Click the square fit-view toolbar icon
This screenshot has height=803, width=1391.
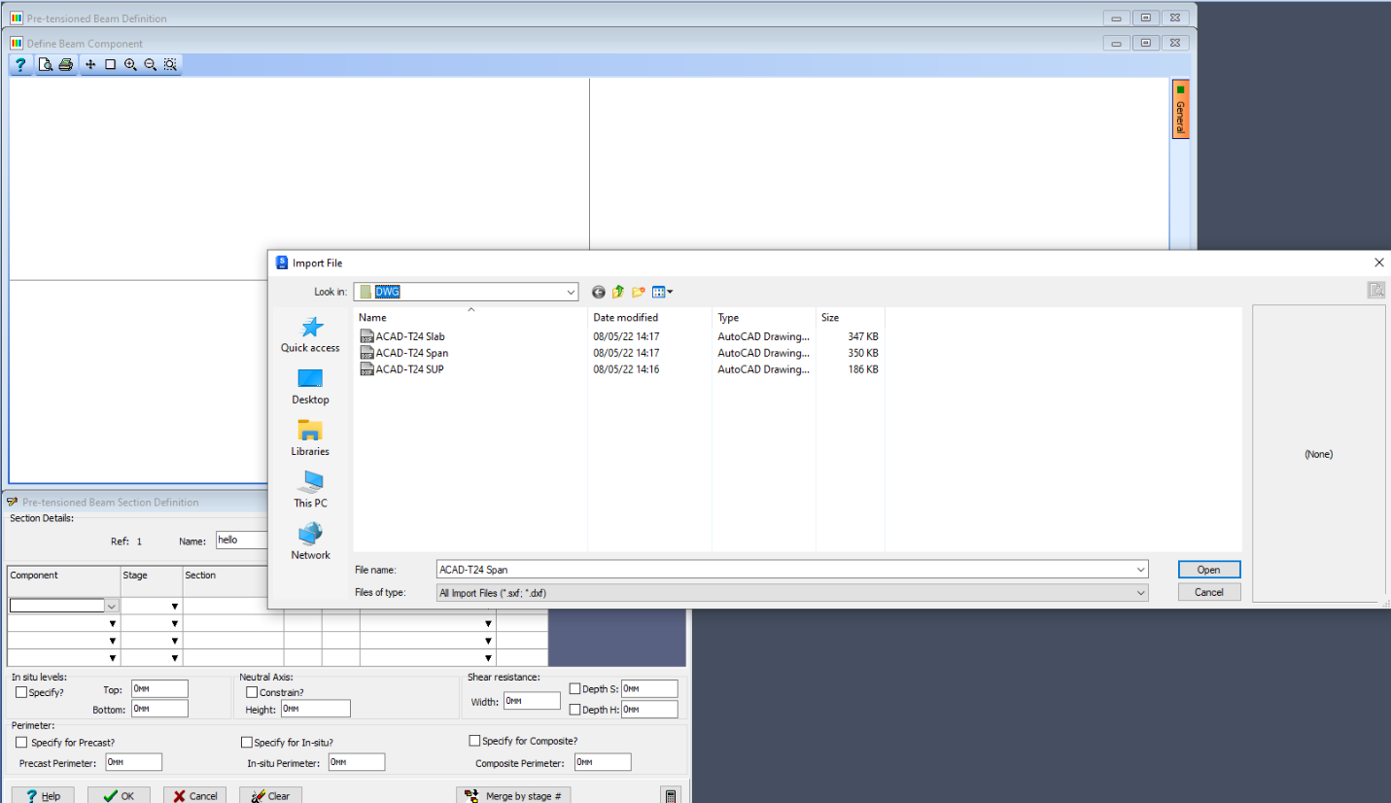pos(110,64)
